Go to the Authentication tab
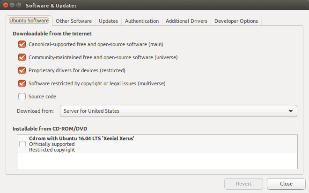The height and width of the screenshot is (193, 309). [x=142, y=21]
